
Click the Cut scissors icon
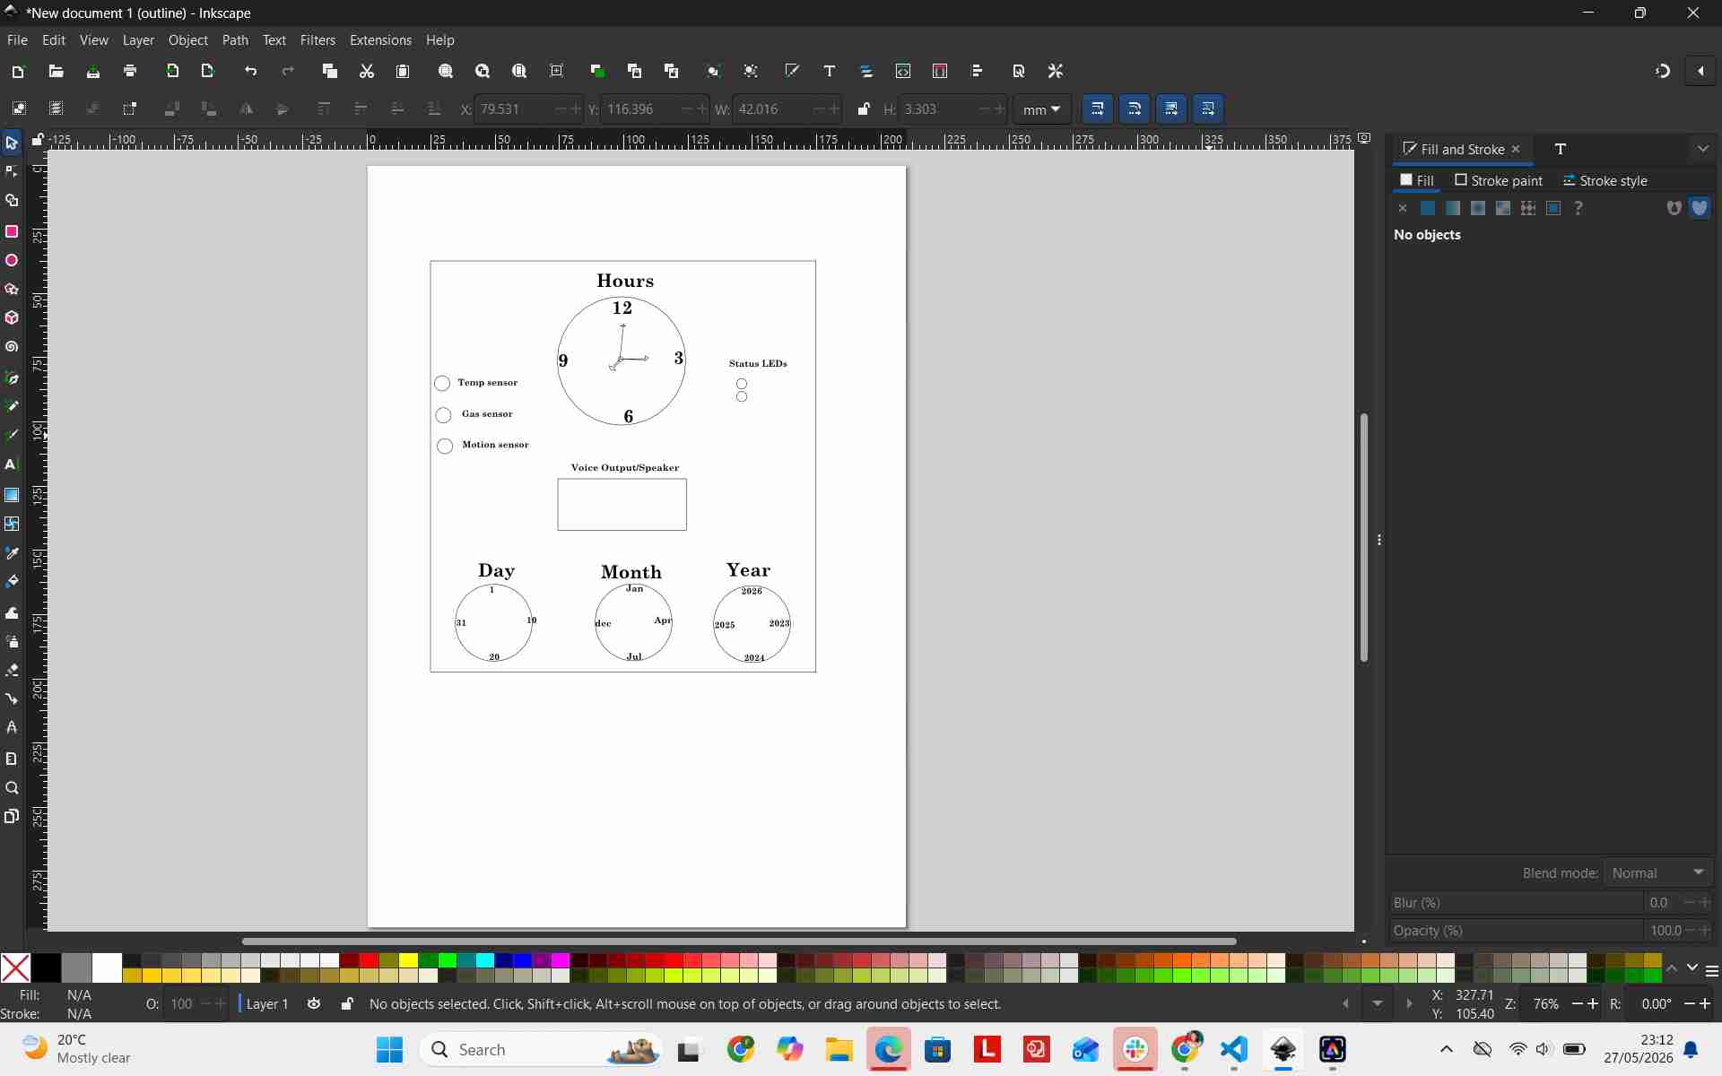(366, 71)
